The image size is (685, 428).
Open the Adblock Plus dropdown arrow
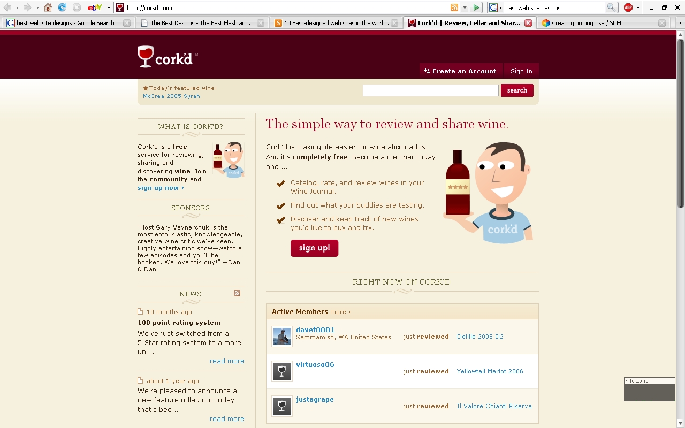[x=638, y=7]
